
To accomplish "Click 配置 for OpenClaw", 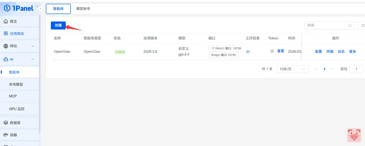I will pos(319,51).
